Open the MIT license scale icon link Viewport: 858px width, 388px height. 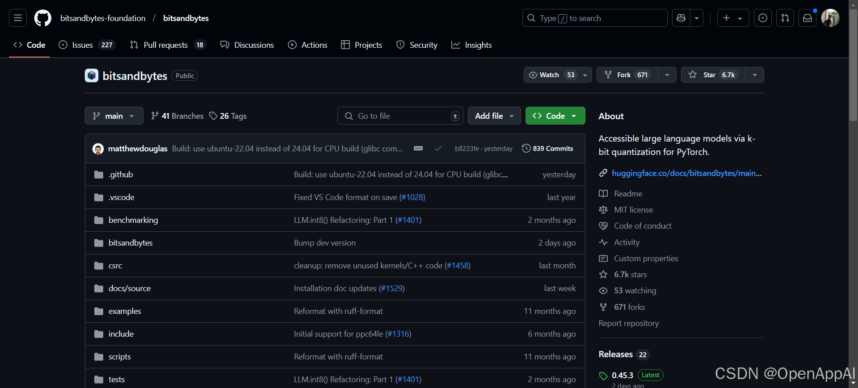(x=603, y=210)
